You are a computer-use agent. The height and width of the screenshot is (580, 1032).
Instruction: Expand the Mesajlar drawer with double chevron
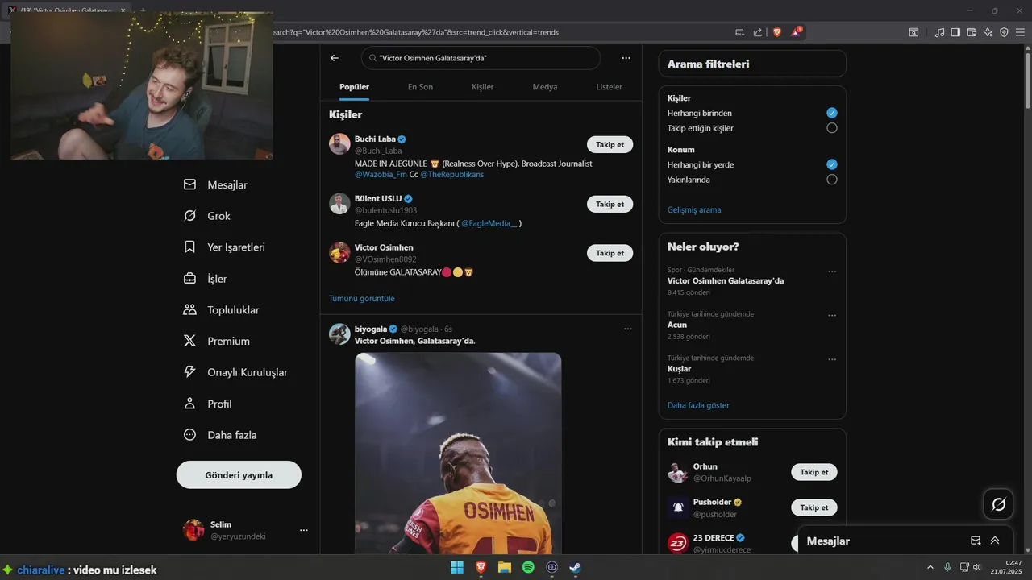pos(995,541)
